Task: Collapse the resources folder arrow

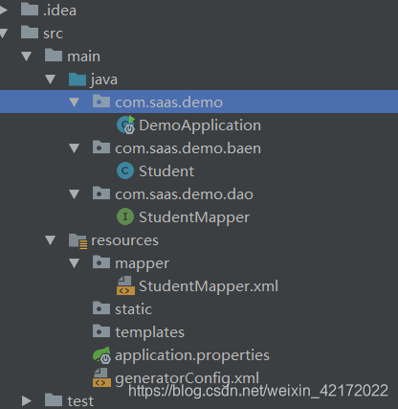Action: coord(50,240)
